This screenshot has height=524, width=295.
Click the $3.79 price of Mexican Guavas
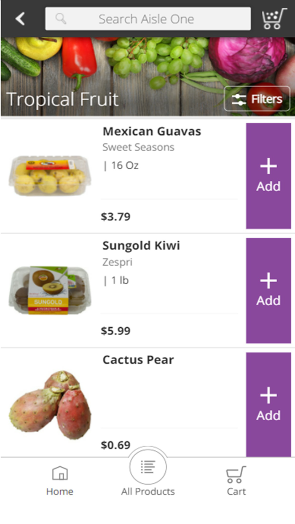116,217
